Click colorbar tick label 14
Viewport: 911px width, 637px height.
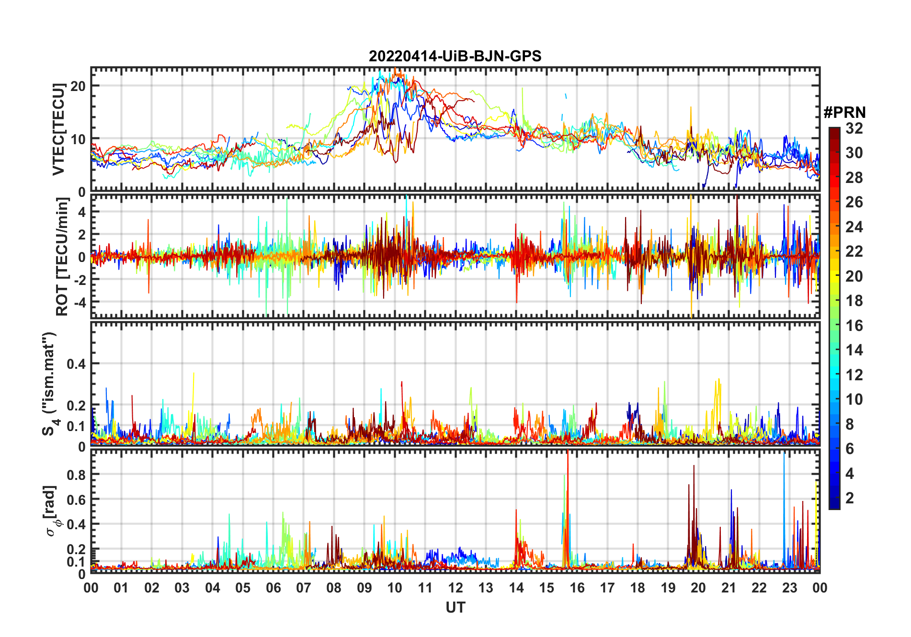854,350
